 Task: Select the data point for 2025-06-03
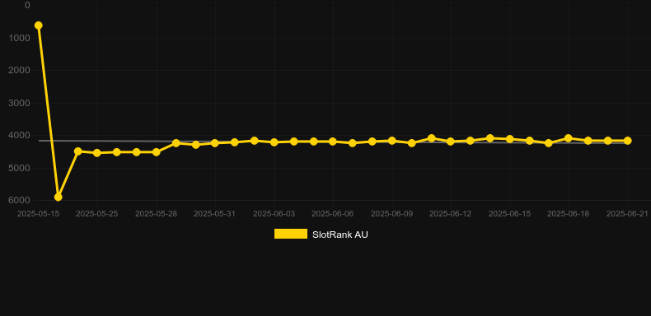(274, 142)
